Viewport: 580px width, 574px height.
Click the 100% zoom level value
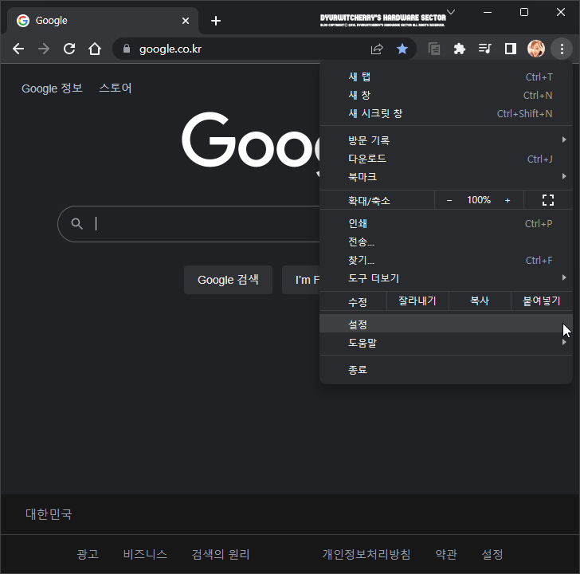(x=479, y=200)
